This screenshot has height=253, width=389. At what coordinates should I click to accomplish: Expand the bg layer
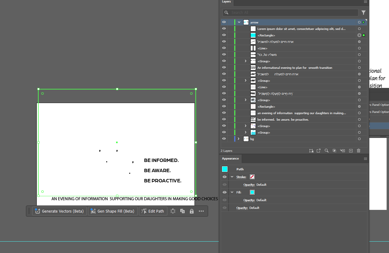click(238, 139)
